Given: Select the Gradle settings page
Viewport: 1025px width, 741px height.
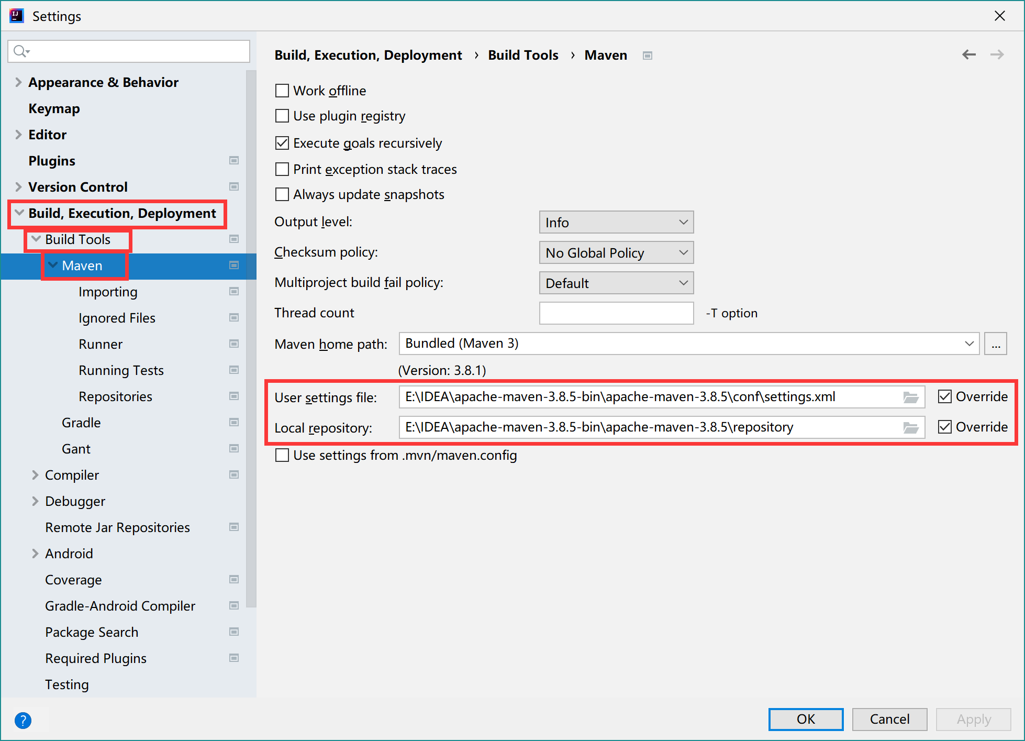Looking at the screenshot, I should 81,423.
